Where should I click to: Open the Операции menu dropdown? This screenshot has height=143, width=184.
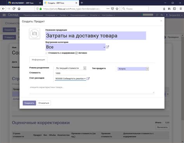pyautogui.click(x=51, y=15)
